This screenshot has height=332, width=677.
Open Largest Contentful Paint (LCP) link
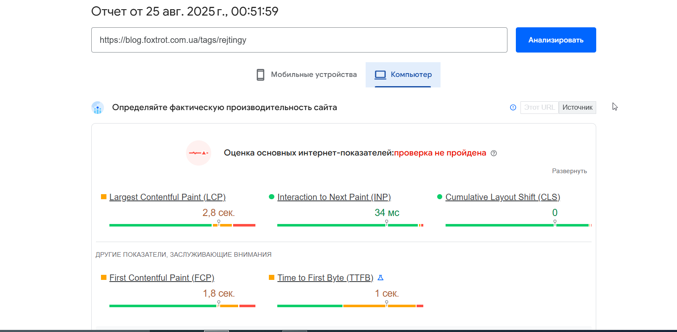(167, 197)
